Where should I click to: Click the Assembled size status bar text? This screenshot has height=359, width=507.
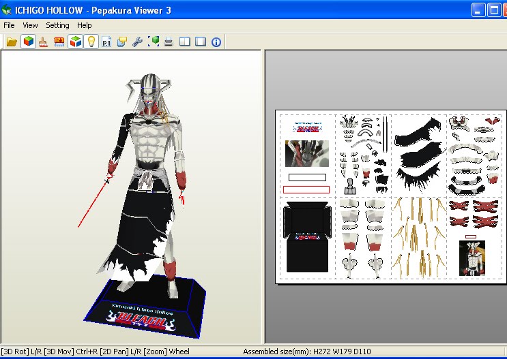click(x=307, y=352)
